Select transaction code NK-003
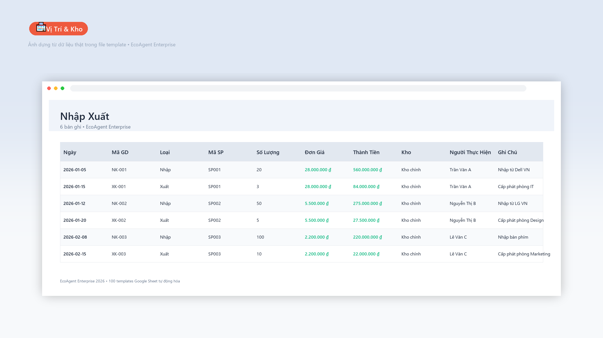The width and height of the screenshot is (603, 338). tap(119, 237)
